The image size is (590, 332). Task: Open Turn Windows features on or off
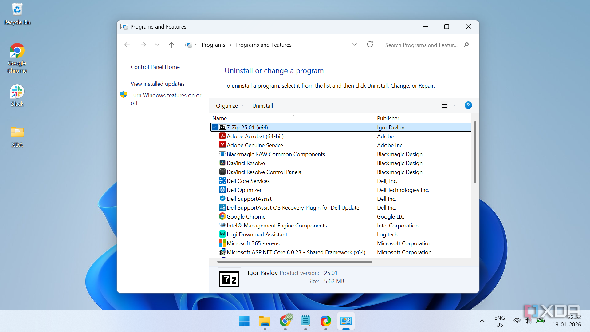coord(166,99)
